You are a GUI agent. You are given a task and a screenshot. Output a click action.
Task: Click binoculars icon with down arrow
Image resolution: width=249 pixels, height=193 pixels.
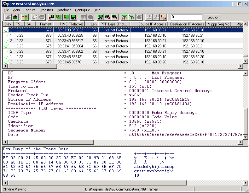[107, 17]
